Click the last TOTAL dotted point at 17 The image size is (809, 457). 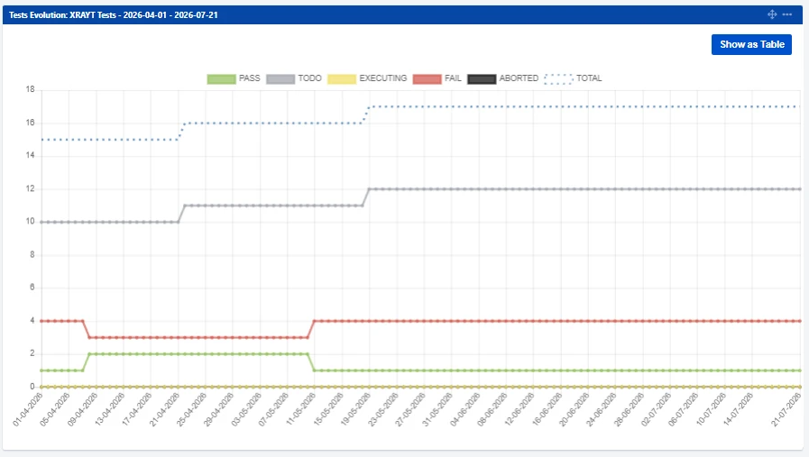click(x=799, y=106)
